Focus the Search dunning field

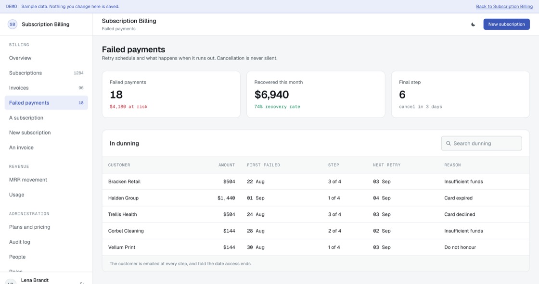tap(481, 144)
